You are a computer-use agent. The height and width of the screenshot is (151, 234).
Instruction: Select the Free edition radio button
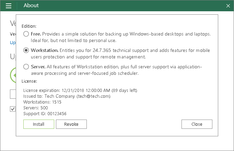click(x=26, y=34)
